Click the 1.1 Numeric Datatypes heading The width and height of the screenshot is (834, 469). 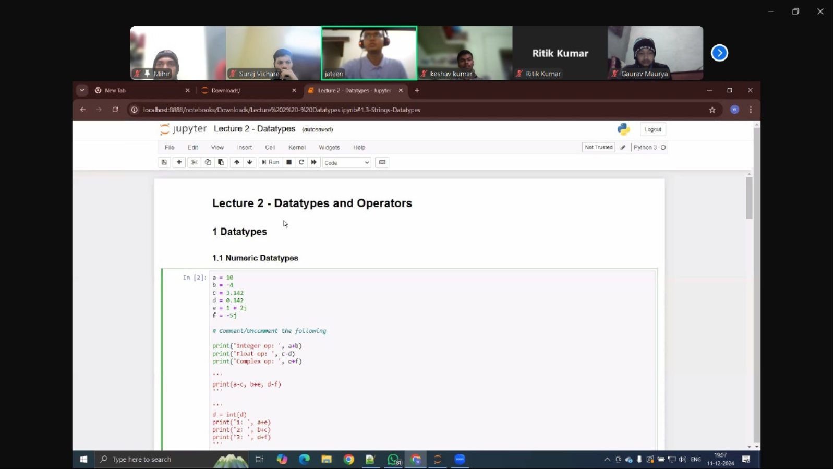point(255,258)
